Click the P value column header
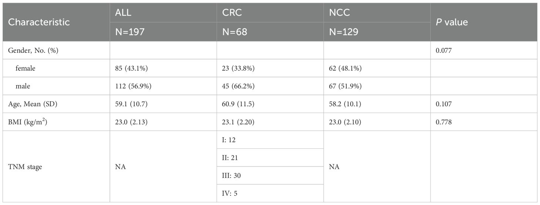Viewport: 540px width, 205px height. [x=452, y=22]
